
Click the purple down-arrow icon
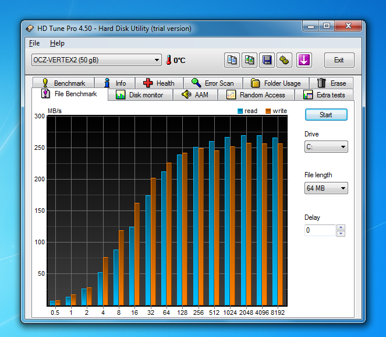[x=304, y=60]
